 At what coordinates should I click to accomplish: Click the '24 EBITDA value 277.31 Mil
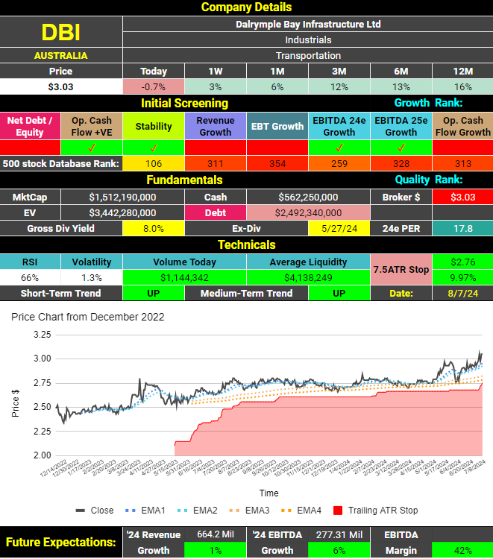339,534
